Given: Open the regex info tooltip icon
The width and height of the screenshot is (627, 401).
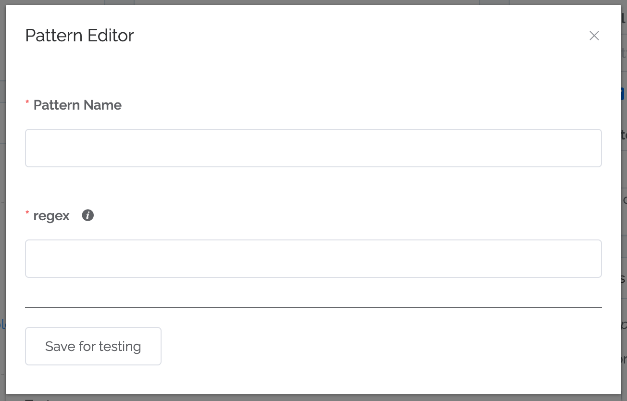Looking at the screenshot, I should click(x=88, y=215).
